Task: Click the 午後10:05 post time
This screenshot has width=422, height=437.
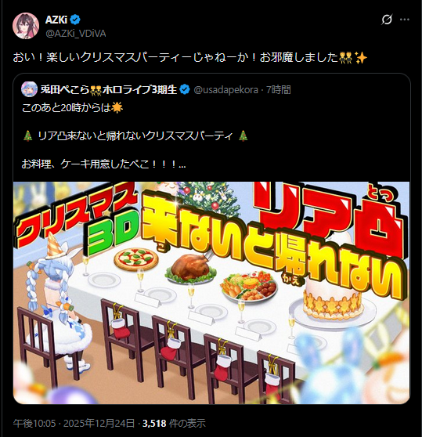Action: 34,423
